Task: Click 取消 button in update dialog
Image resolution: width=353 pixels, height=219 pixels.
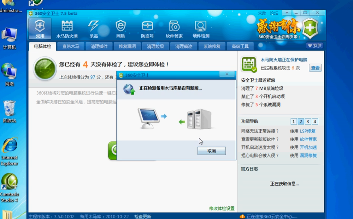Action: click(211, 151)
